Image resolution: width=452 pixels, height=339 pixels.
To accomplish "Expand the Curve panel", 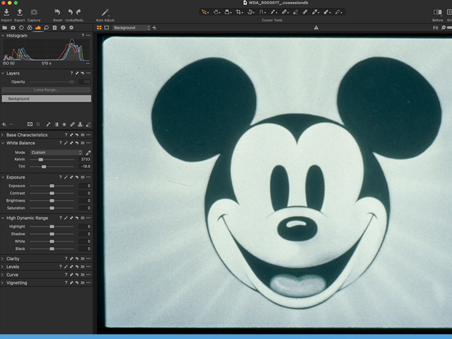I will (x=3, y=275).
